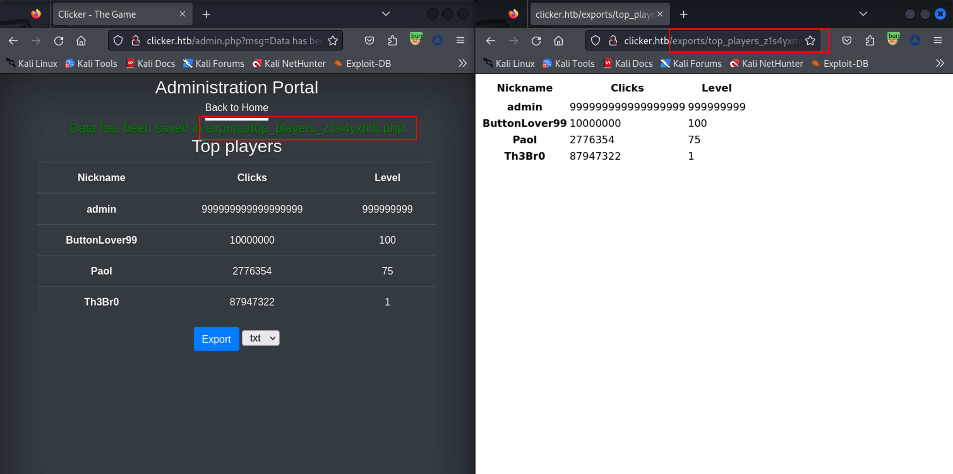
Task: Click shield tracking protection icon in left window
Action: (118, 41)
